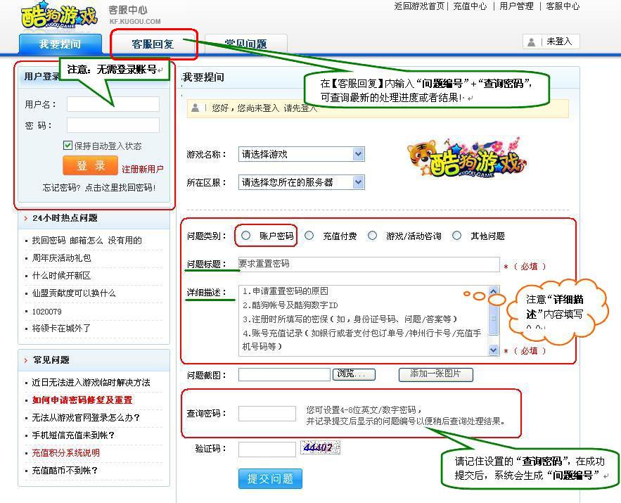The height and width of the screenshot is (503, 621).
Task: Focus the 验证码 input field
Action: click(267, 449)
